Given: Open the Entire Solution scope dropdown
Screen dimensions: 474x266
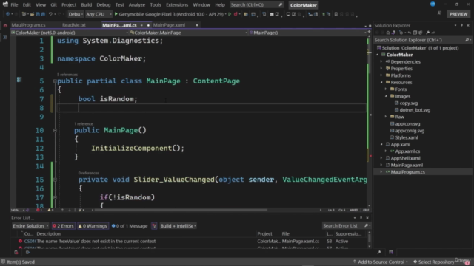Looking at the screenshot, I should tap(30, 226).
